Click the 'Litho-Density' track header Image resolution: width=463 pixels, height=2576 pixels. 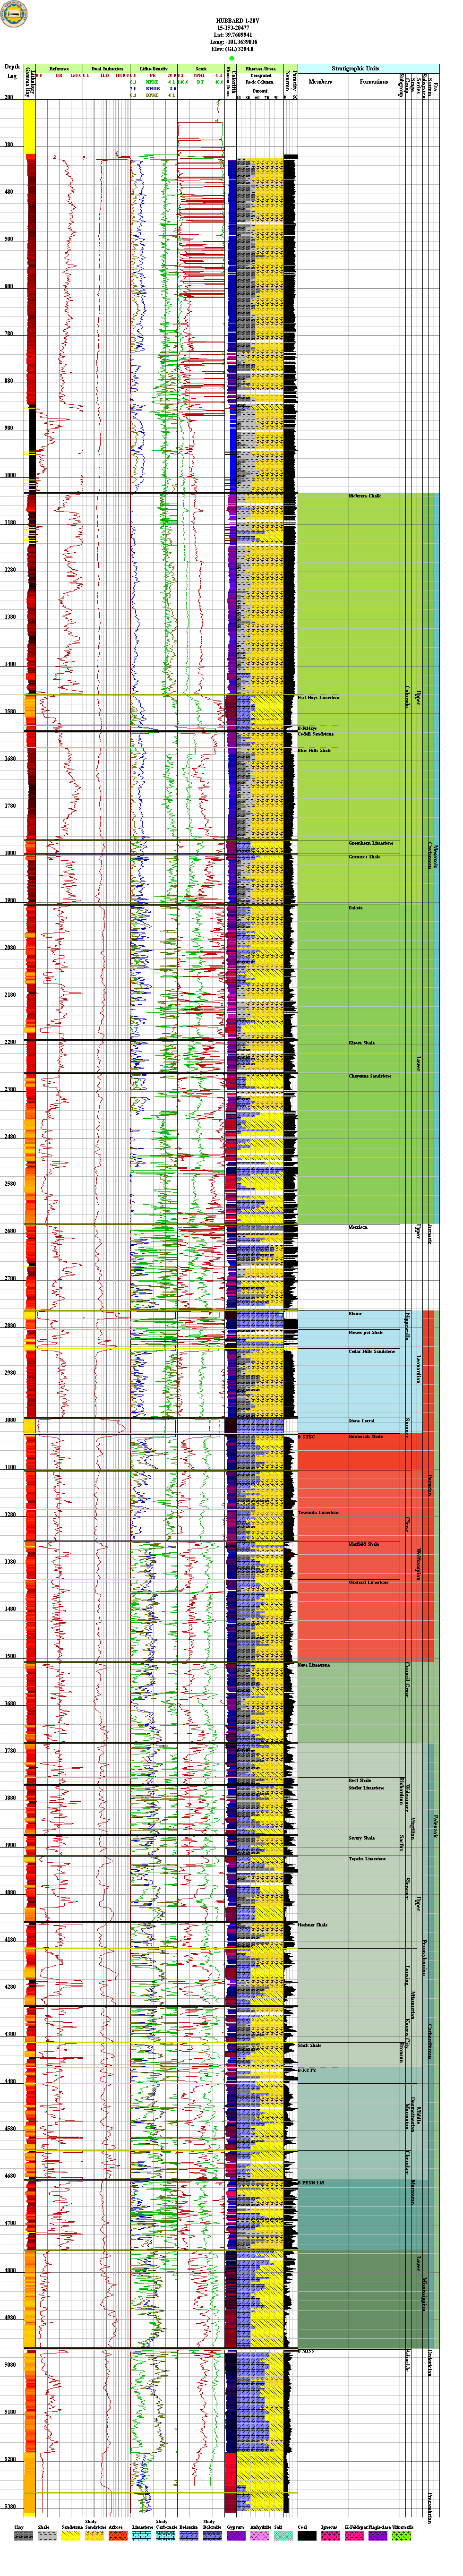(154, 69)
